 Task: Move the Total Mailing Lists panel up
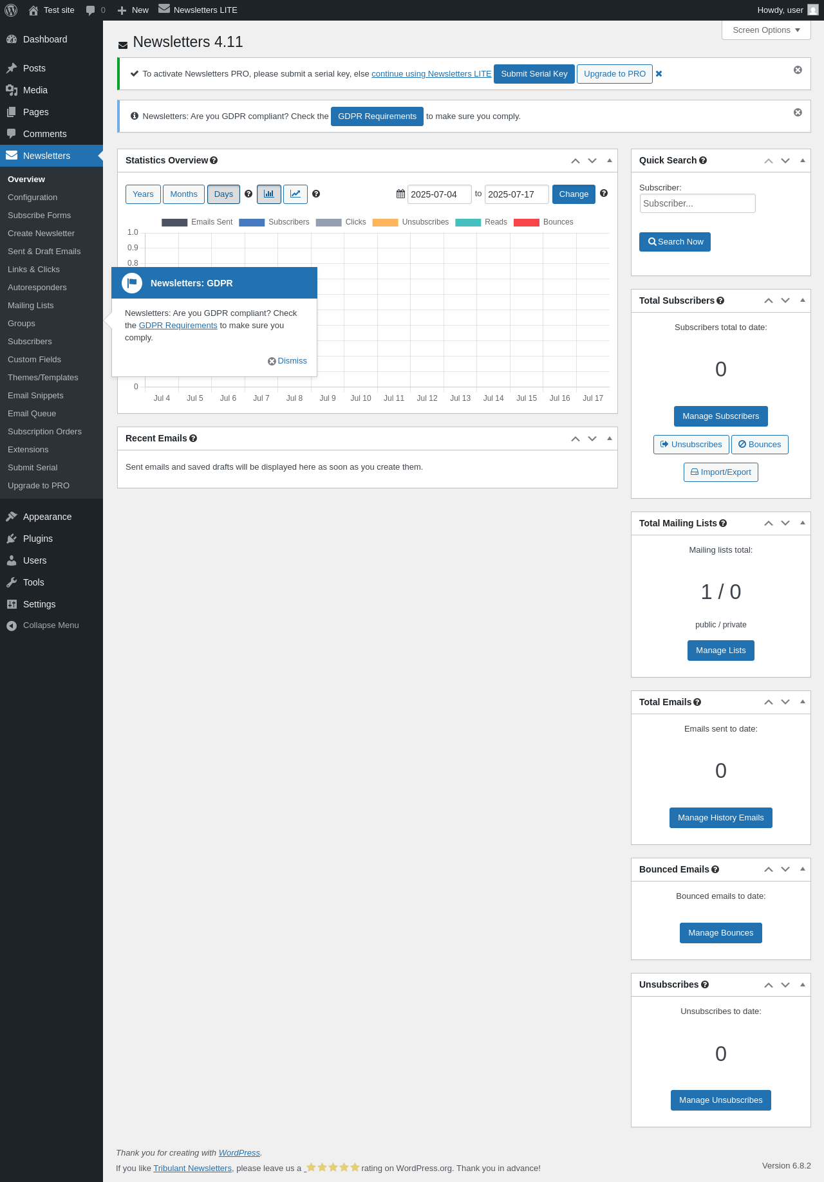click(769, 523)
